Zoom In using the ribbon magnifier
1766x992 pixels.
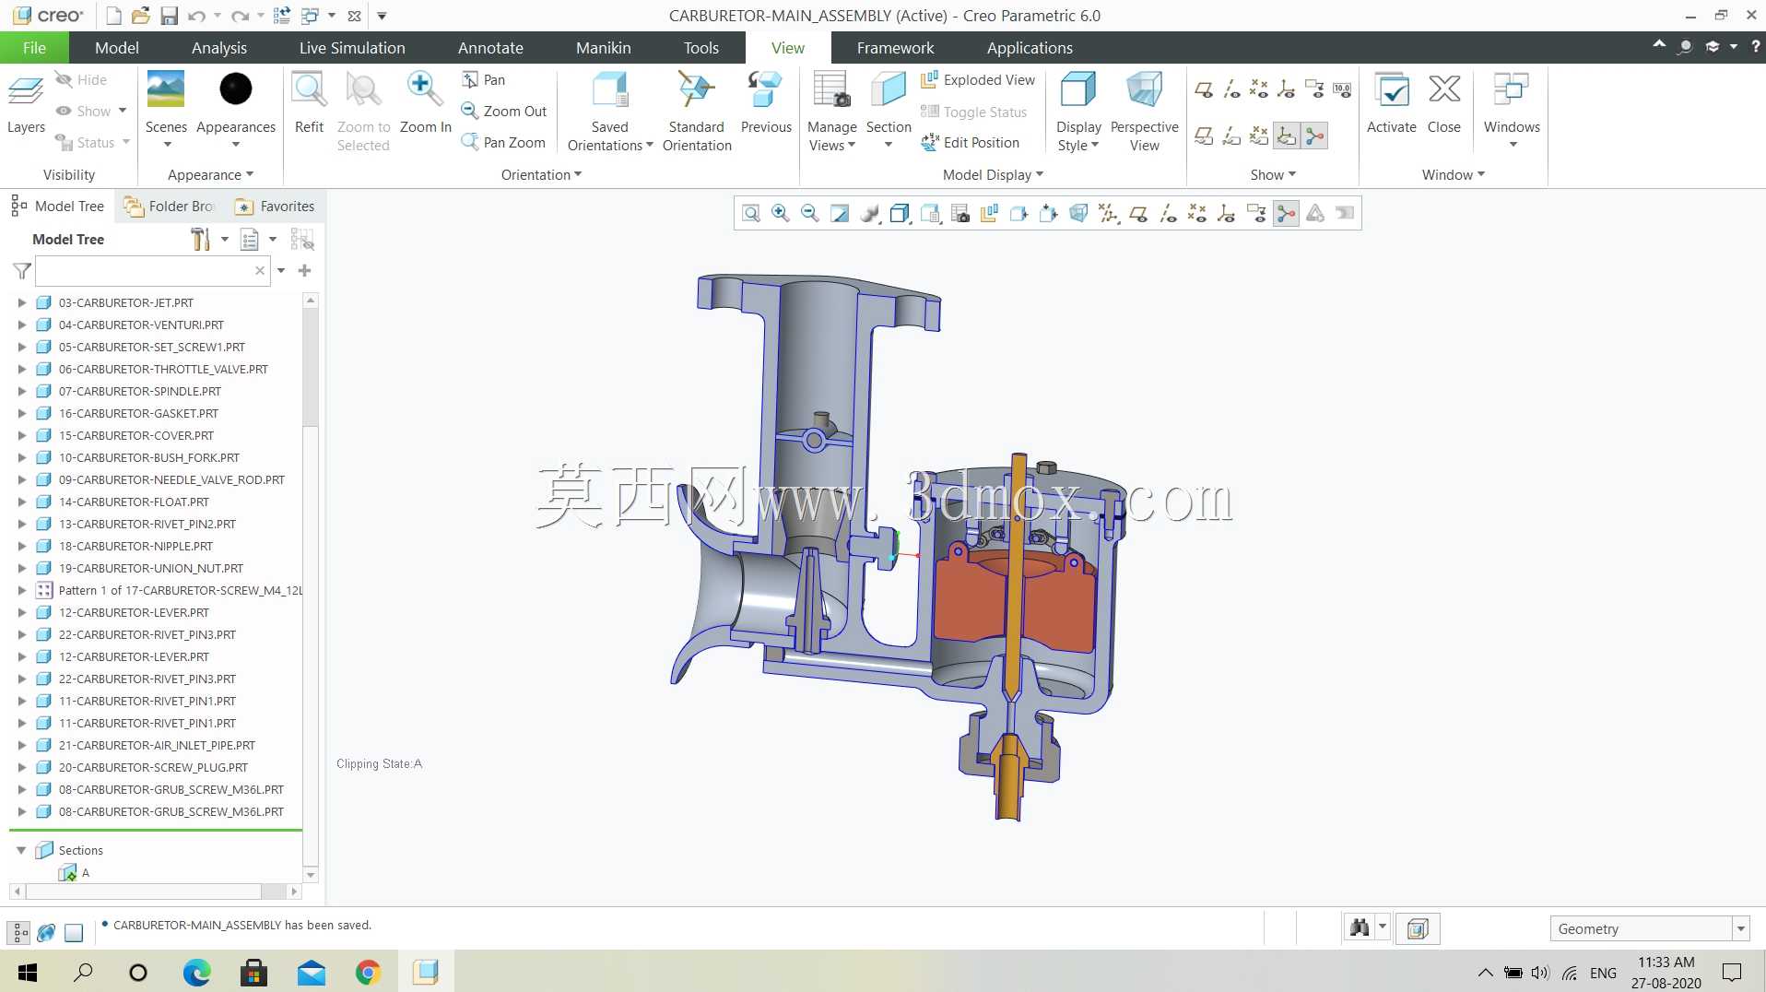[425, 103]
